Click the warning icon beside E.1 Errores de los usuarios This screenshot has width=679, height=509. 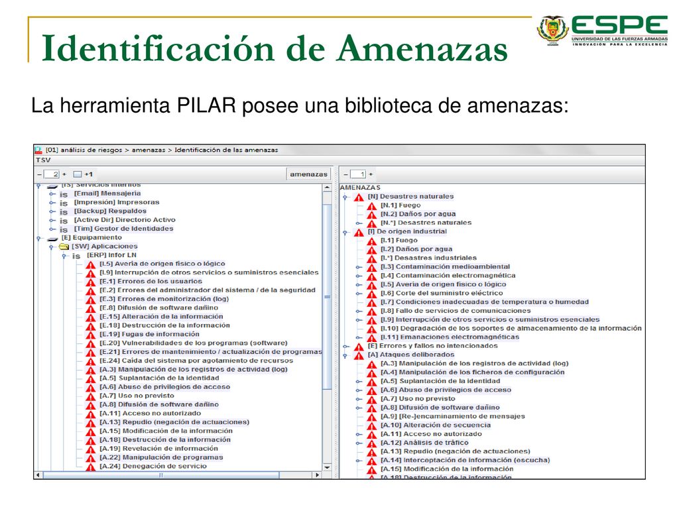tap(90, 282)
